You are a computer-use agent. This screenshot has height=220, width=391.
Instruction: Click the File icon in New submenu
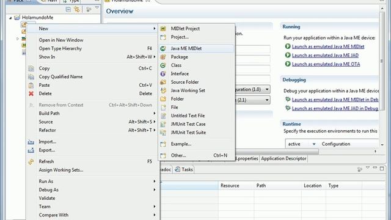pos(163,108)
